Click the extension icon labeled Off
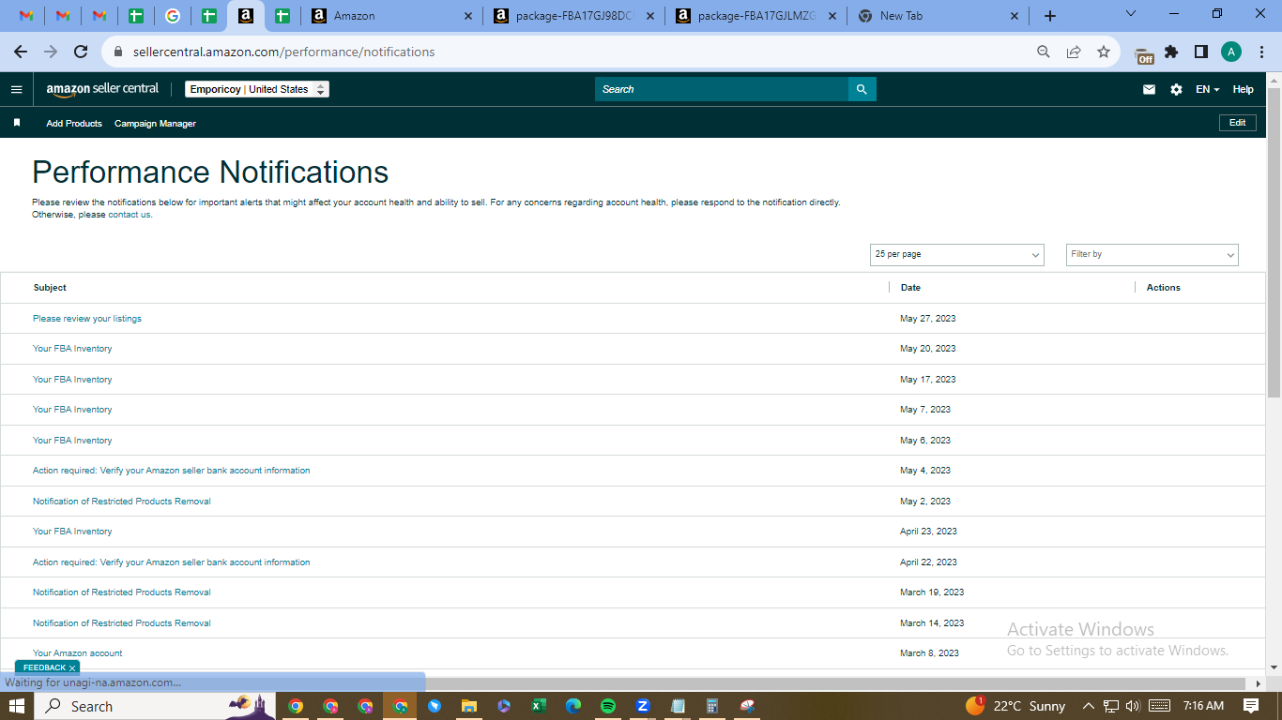 pos(1143,53)
